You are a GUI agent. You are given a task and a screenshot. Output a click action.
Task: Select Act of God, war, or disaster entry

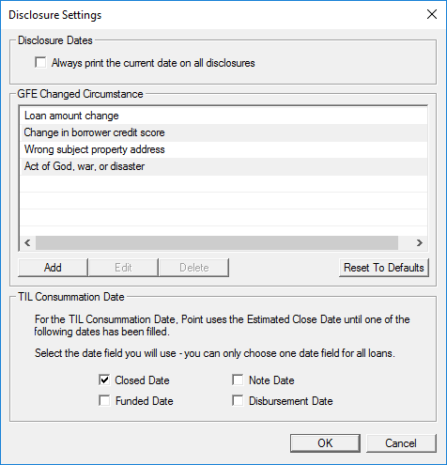223,166
